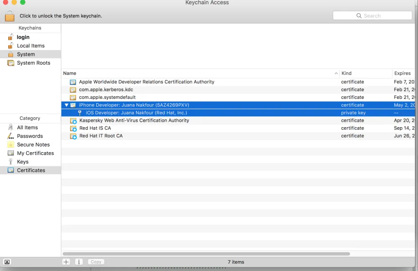Select iPhone Developer: Juana Nakfour certificate
The height and width of the screenshot is (271, 418).
pyautogui.click(x=238, y=105)
